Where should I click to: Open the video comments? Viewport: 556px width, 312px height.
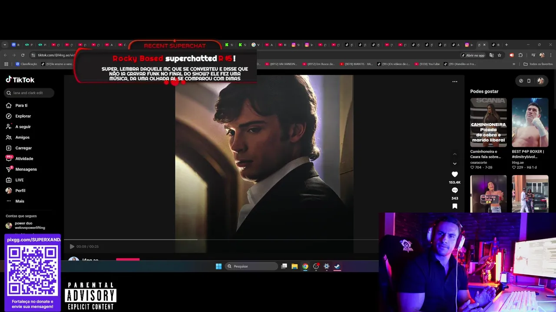tap(455, 190)
